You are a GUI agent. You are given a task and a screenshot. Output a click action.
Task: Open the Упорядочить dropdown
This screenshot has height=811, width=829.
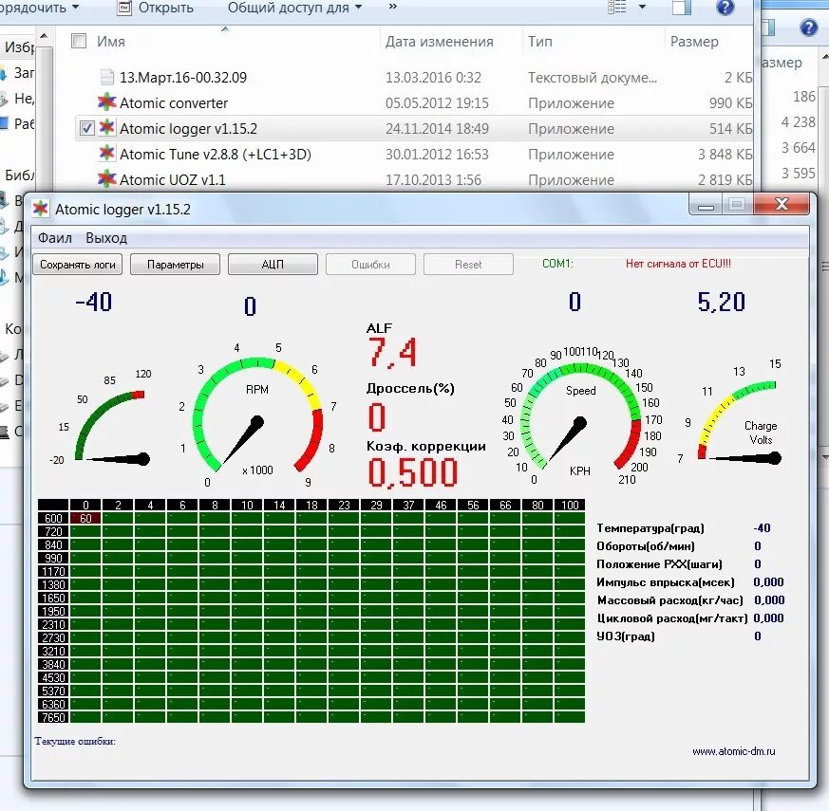pos(39,8)
